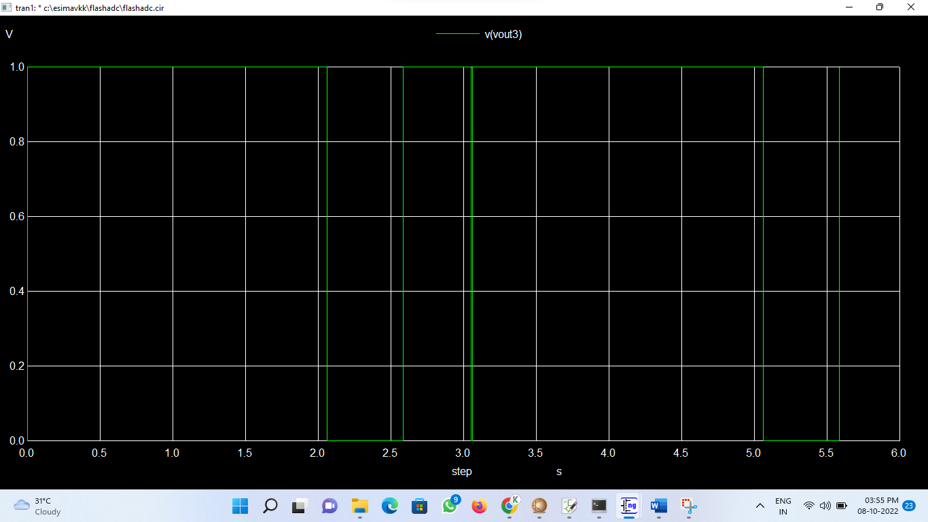Expand hidden system tray icons

tap(760, 506)
